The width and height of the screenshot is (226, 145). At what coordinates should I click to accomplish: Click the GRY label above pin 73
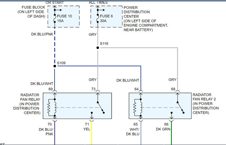[x=92, y=80]
